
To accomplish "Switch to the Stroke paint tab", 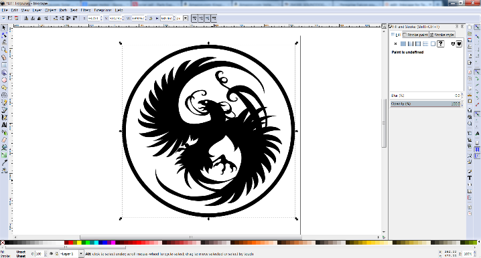I will click(415, 35).
